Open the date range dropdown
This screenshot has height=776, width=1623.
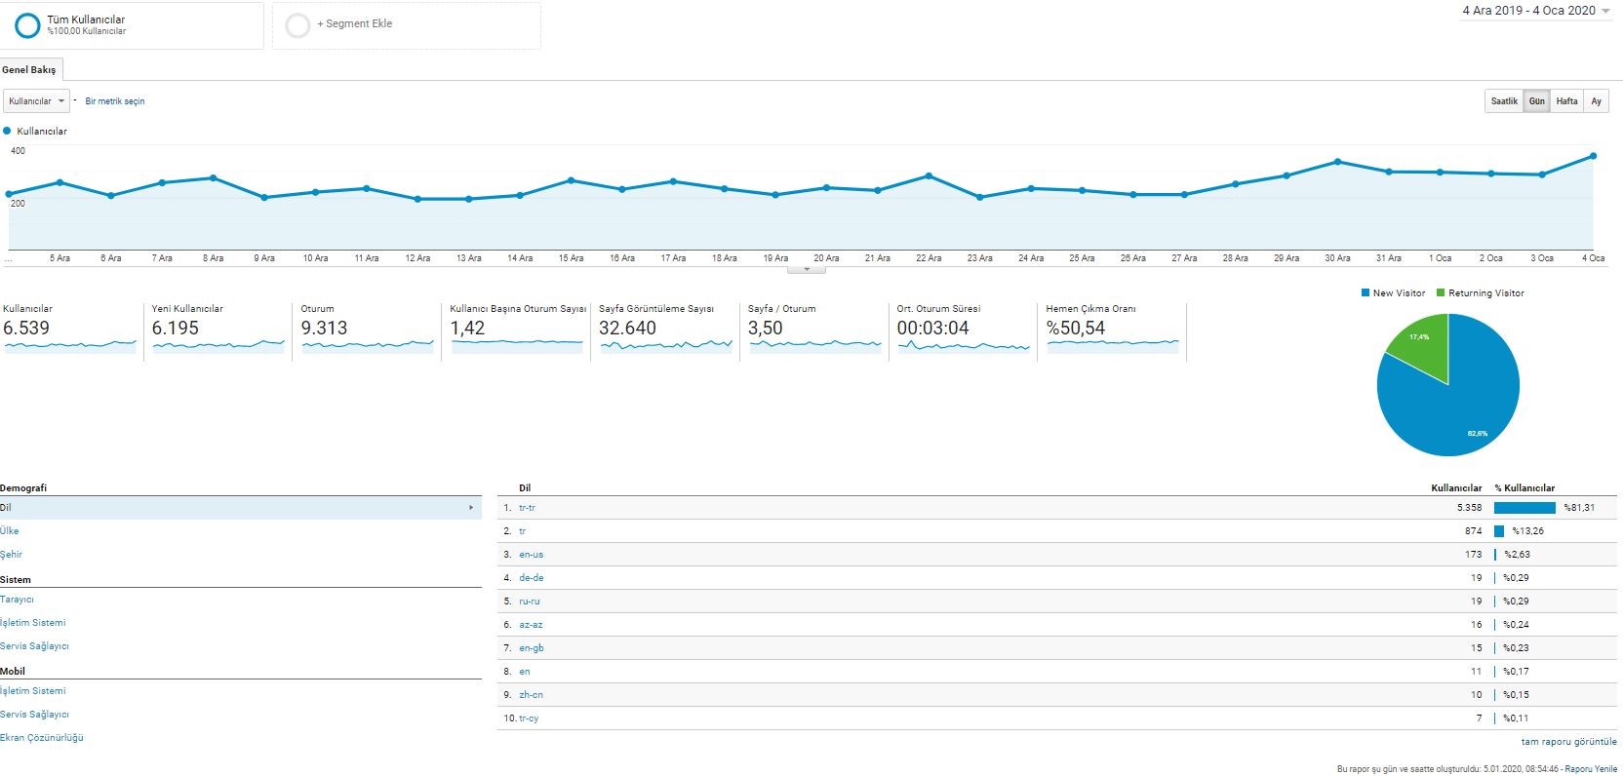point(1536,11)
